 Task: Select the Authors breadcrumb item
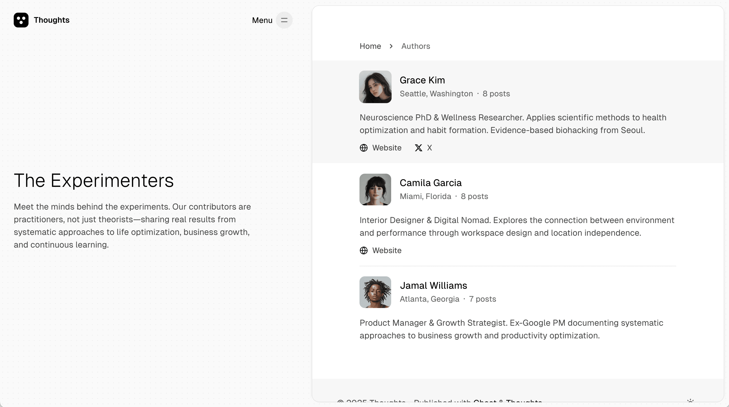tap(415, 46)
